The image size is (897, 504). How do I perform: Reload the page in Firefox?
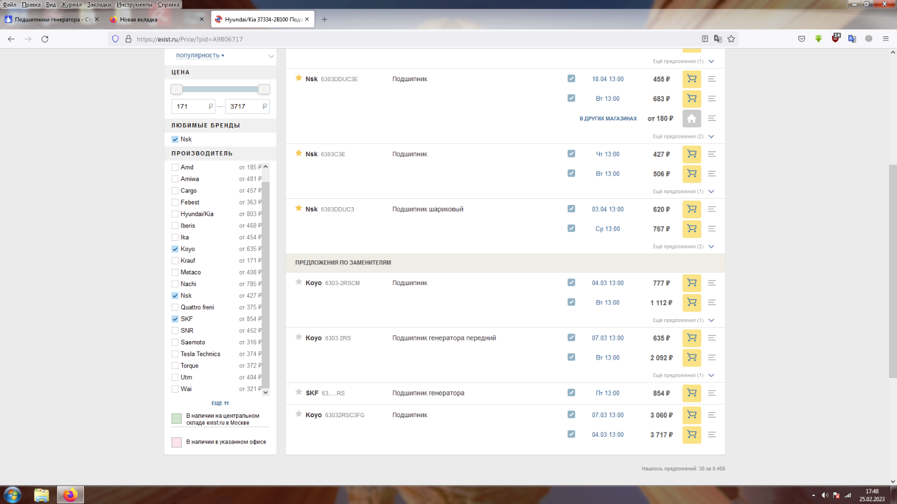tap(45, 39)
